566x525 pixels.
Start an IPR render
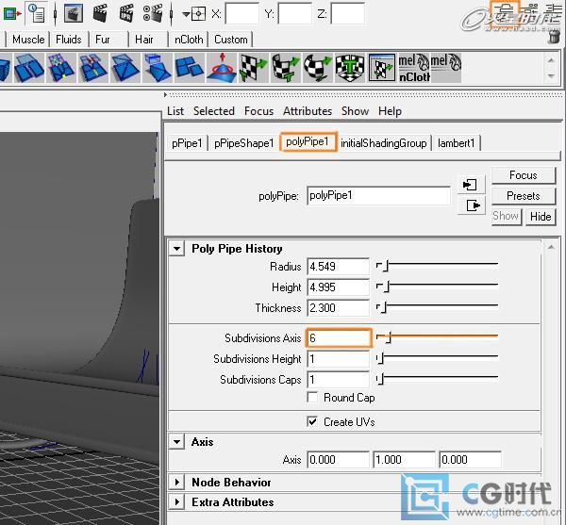tap(126, 13)
